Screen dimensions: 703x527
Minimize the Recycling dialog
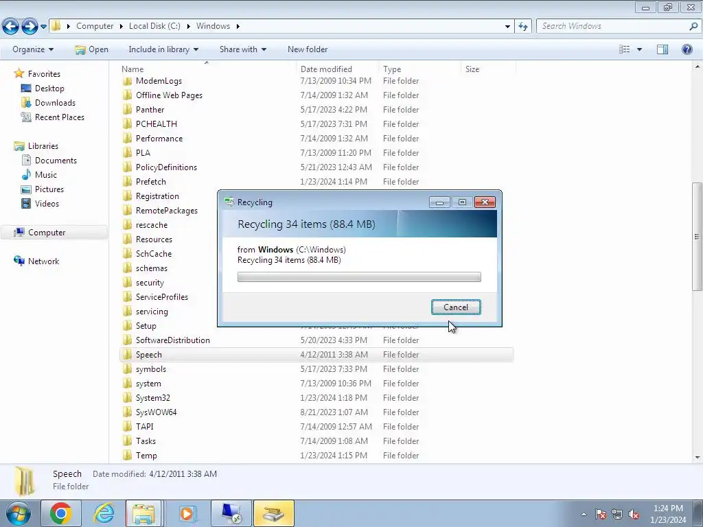pos(439,202)
